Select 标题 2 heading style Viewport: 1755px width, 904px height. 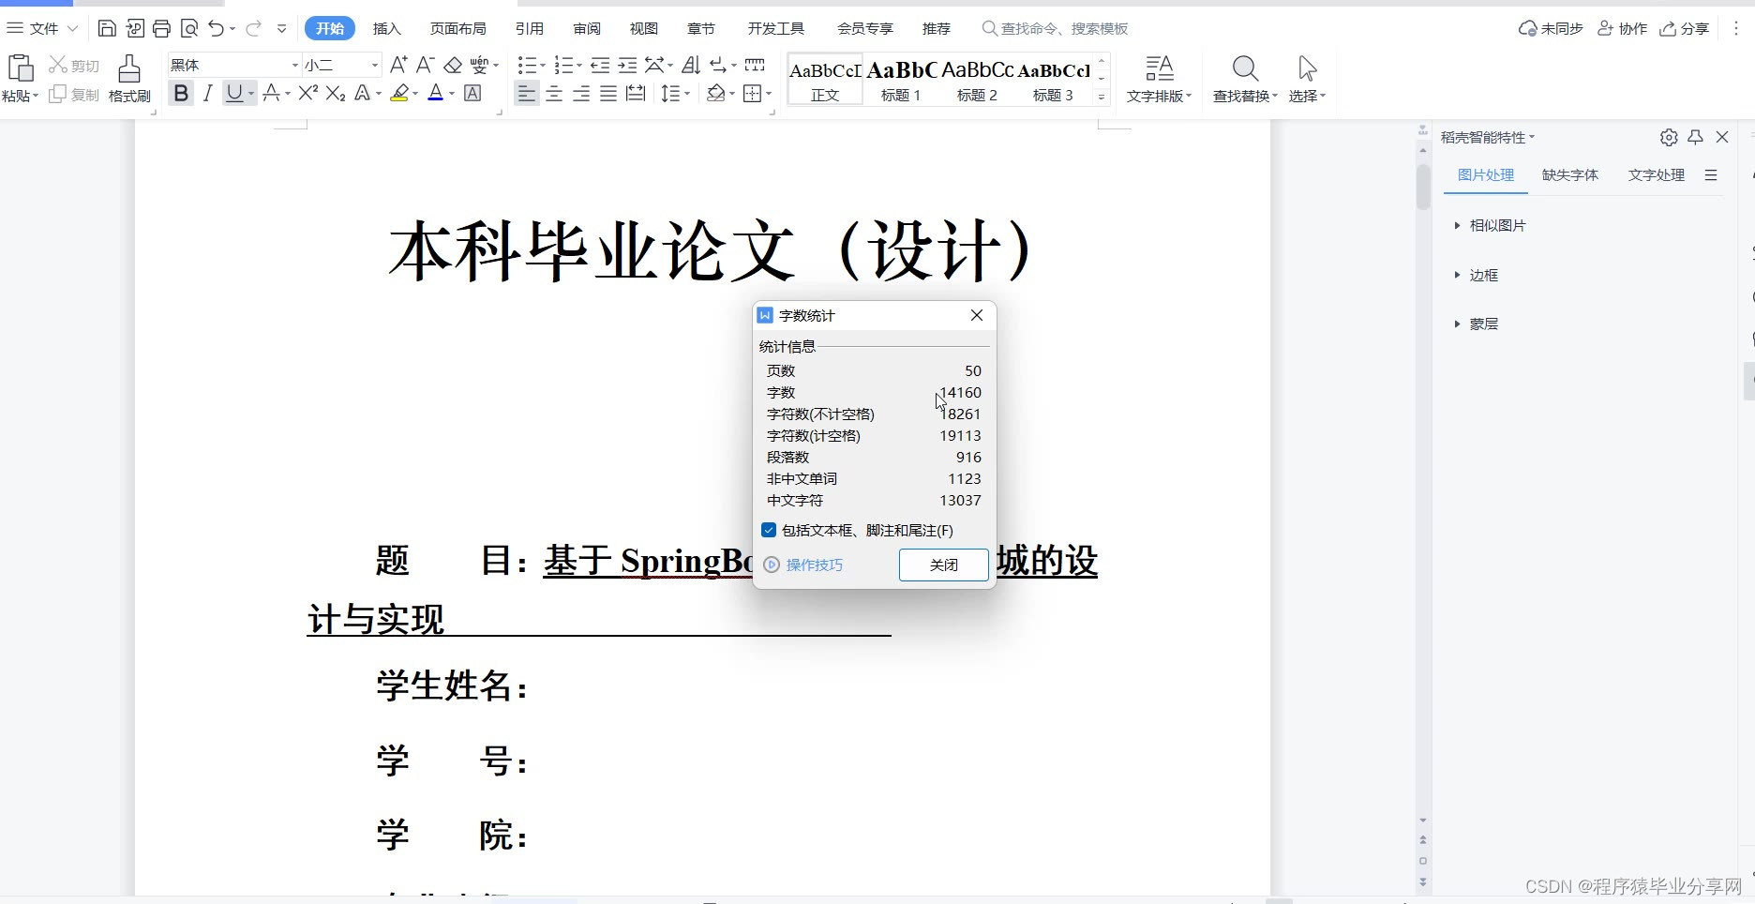977,80
